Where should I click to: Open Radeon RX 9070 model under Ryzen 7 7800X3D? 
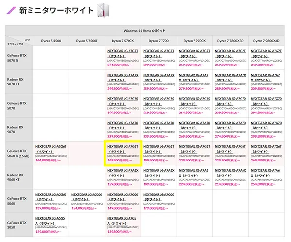click(x=230, y=125)
